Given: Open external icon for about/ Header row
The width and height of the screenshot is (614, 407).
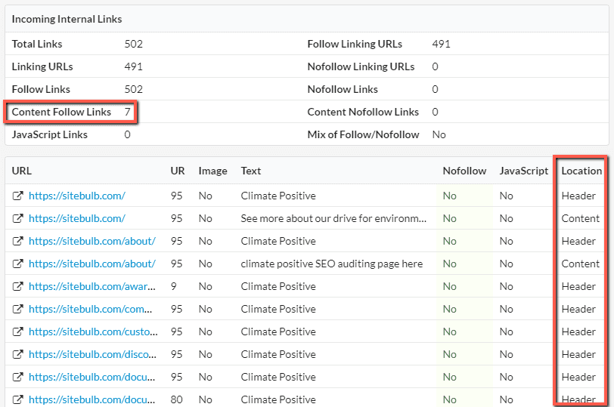Looking at the screenshot, I should pyautogui.click(x=17, y=241).
